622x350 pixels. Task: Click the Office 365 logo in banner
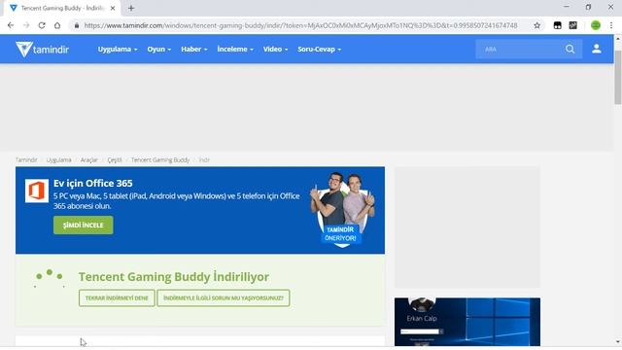[x=37, y=191]
